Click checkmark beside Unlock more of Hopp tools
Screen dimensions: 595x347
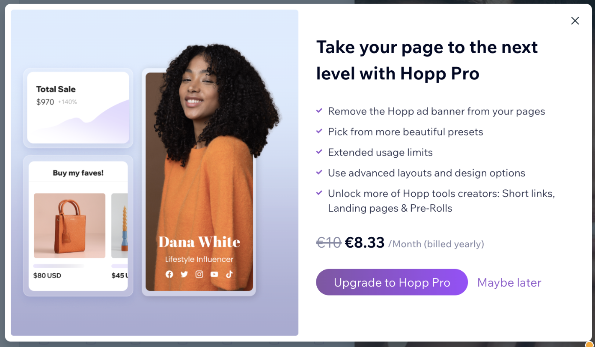click(319, 193)
